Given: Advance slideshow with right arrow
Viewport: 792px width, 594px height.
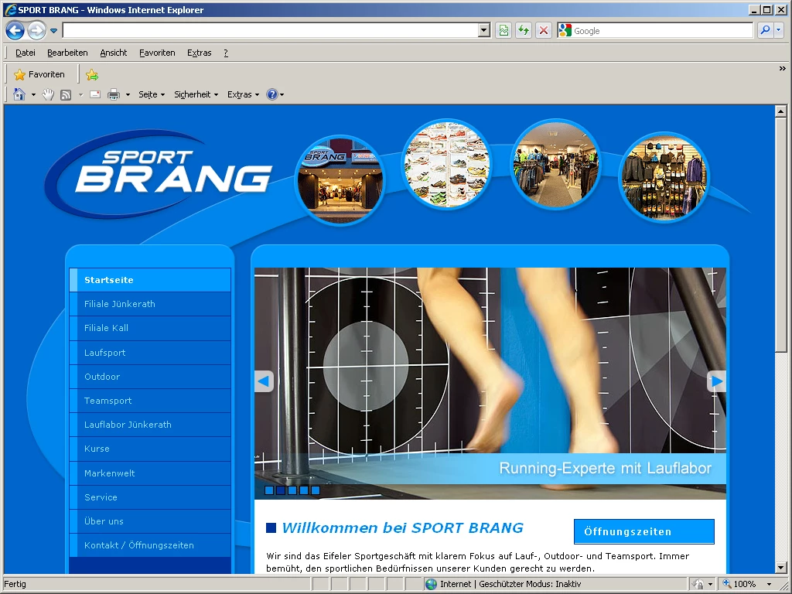Looking at the screenshot, I should pos(716,381).
